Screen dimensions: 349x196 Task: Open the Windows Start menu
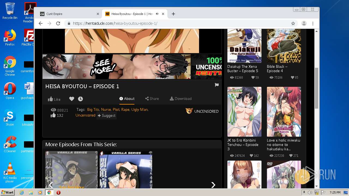point(7,192)
